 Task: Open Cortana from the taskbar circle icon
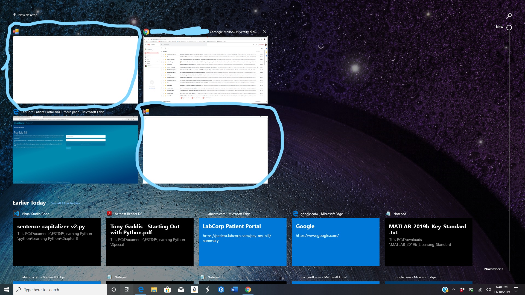[114, 290]
